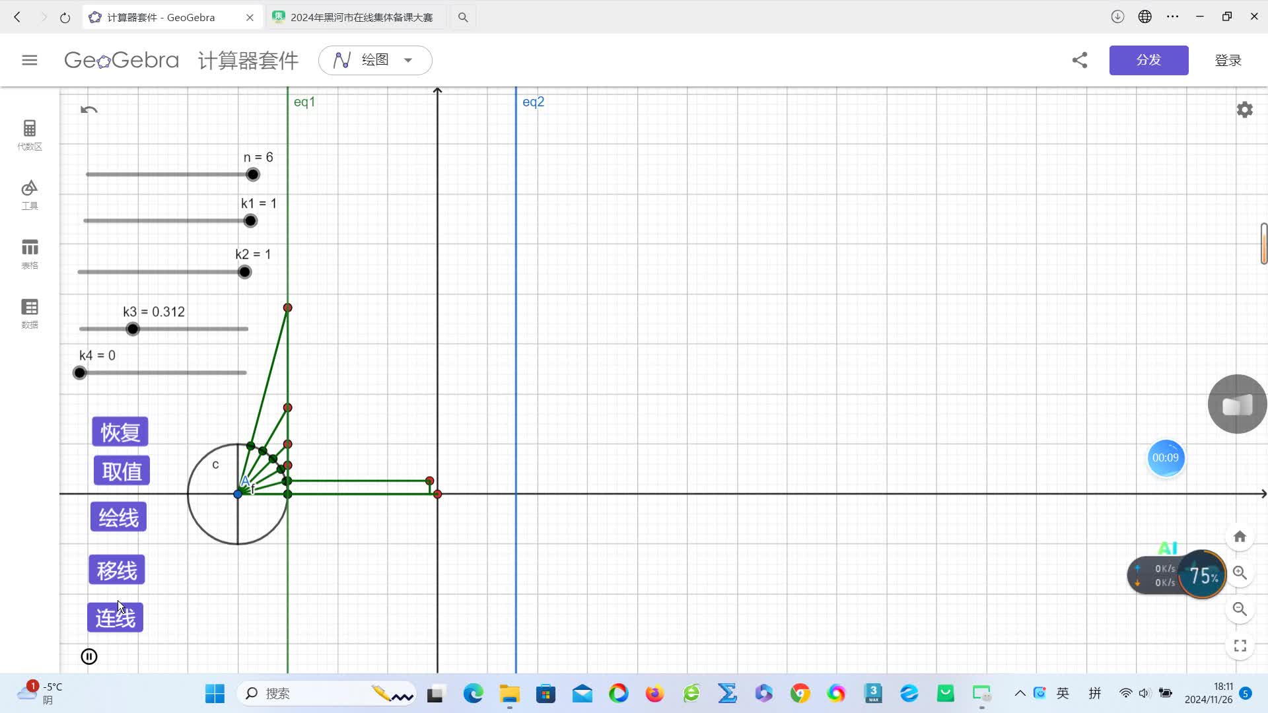Zoom out the graphics view
Screen dimensions: 1268x713
pos(1240,609)
